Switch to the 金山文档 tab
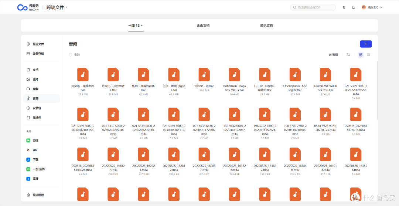The image size is (399, 206). [203, 26]
